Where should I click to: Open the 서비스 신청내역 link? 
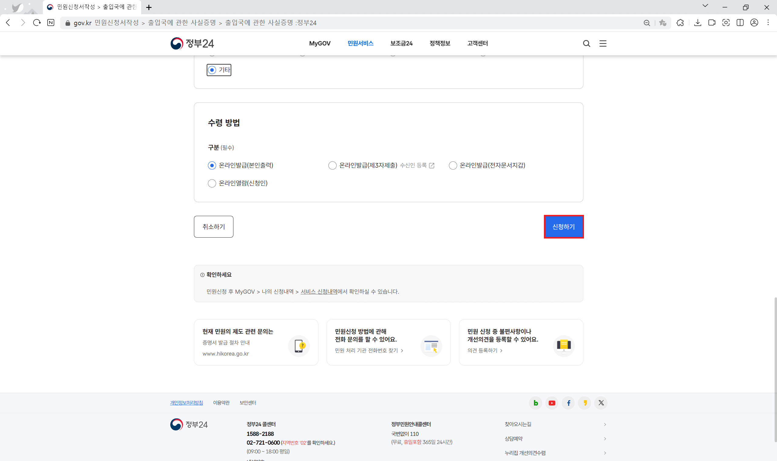click(x=318, y=291)
